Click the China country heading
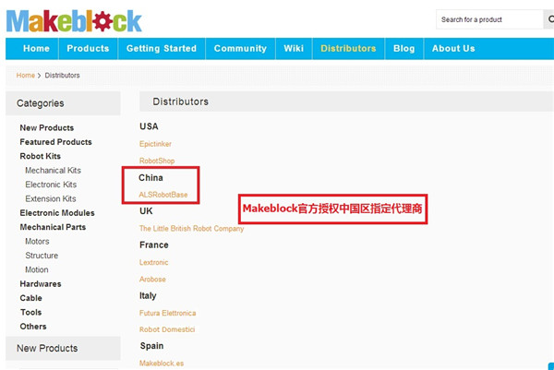554x370 pixels. click(151, 177)
